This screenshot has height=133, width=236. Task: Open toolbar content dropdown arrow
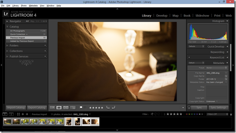point(183,108)
